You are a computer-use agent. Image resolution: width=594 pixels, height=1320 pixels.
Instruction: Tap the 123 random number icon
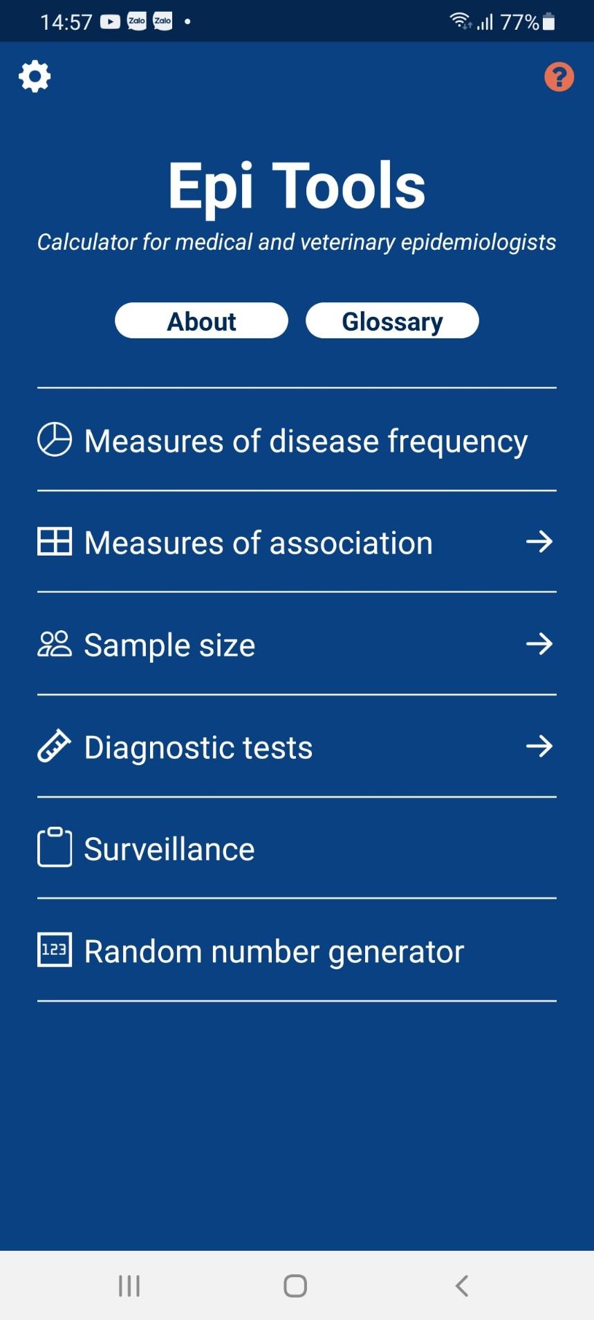(x=55, y=949)
